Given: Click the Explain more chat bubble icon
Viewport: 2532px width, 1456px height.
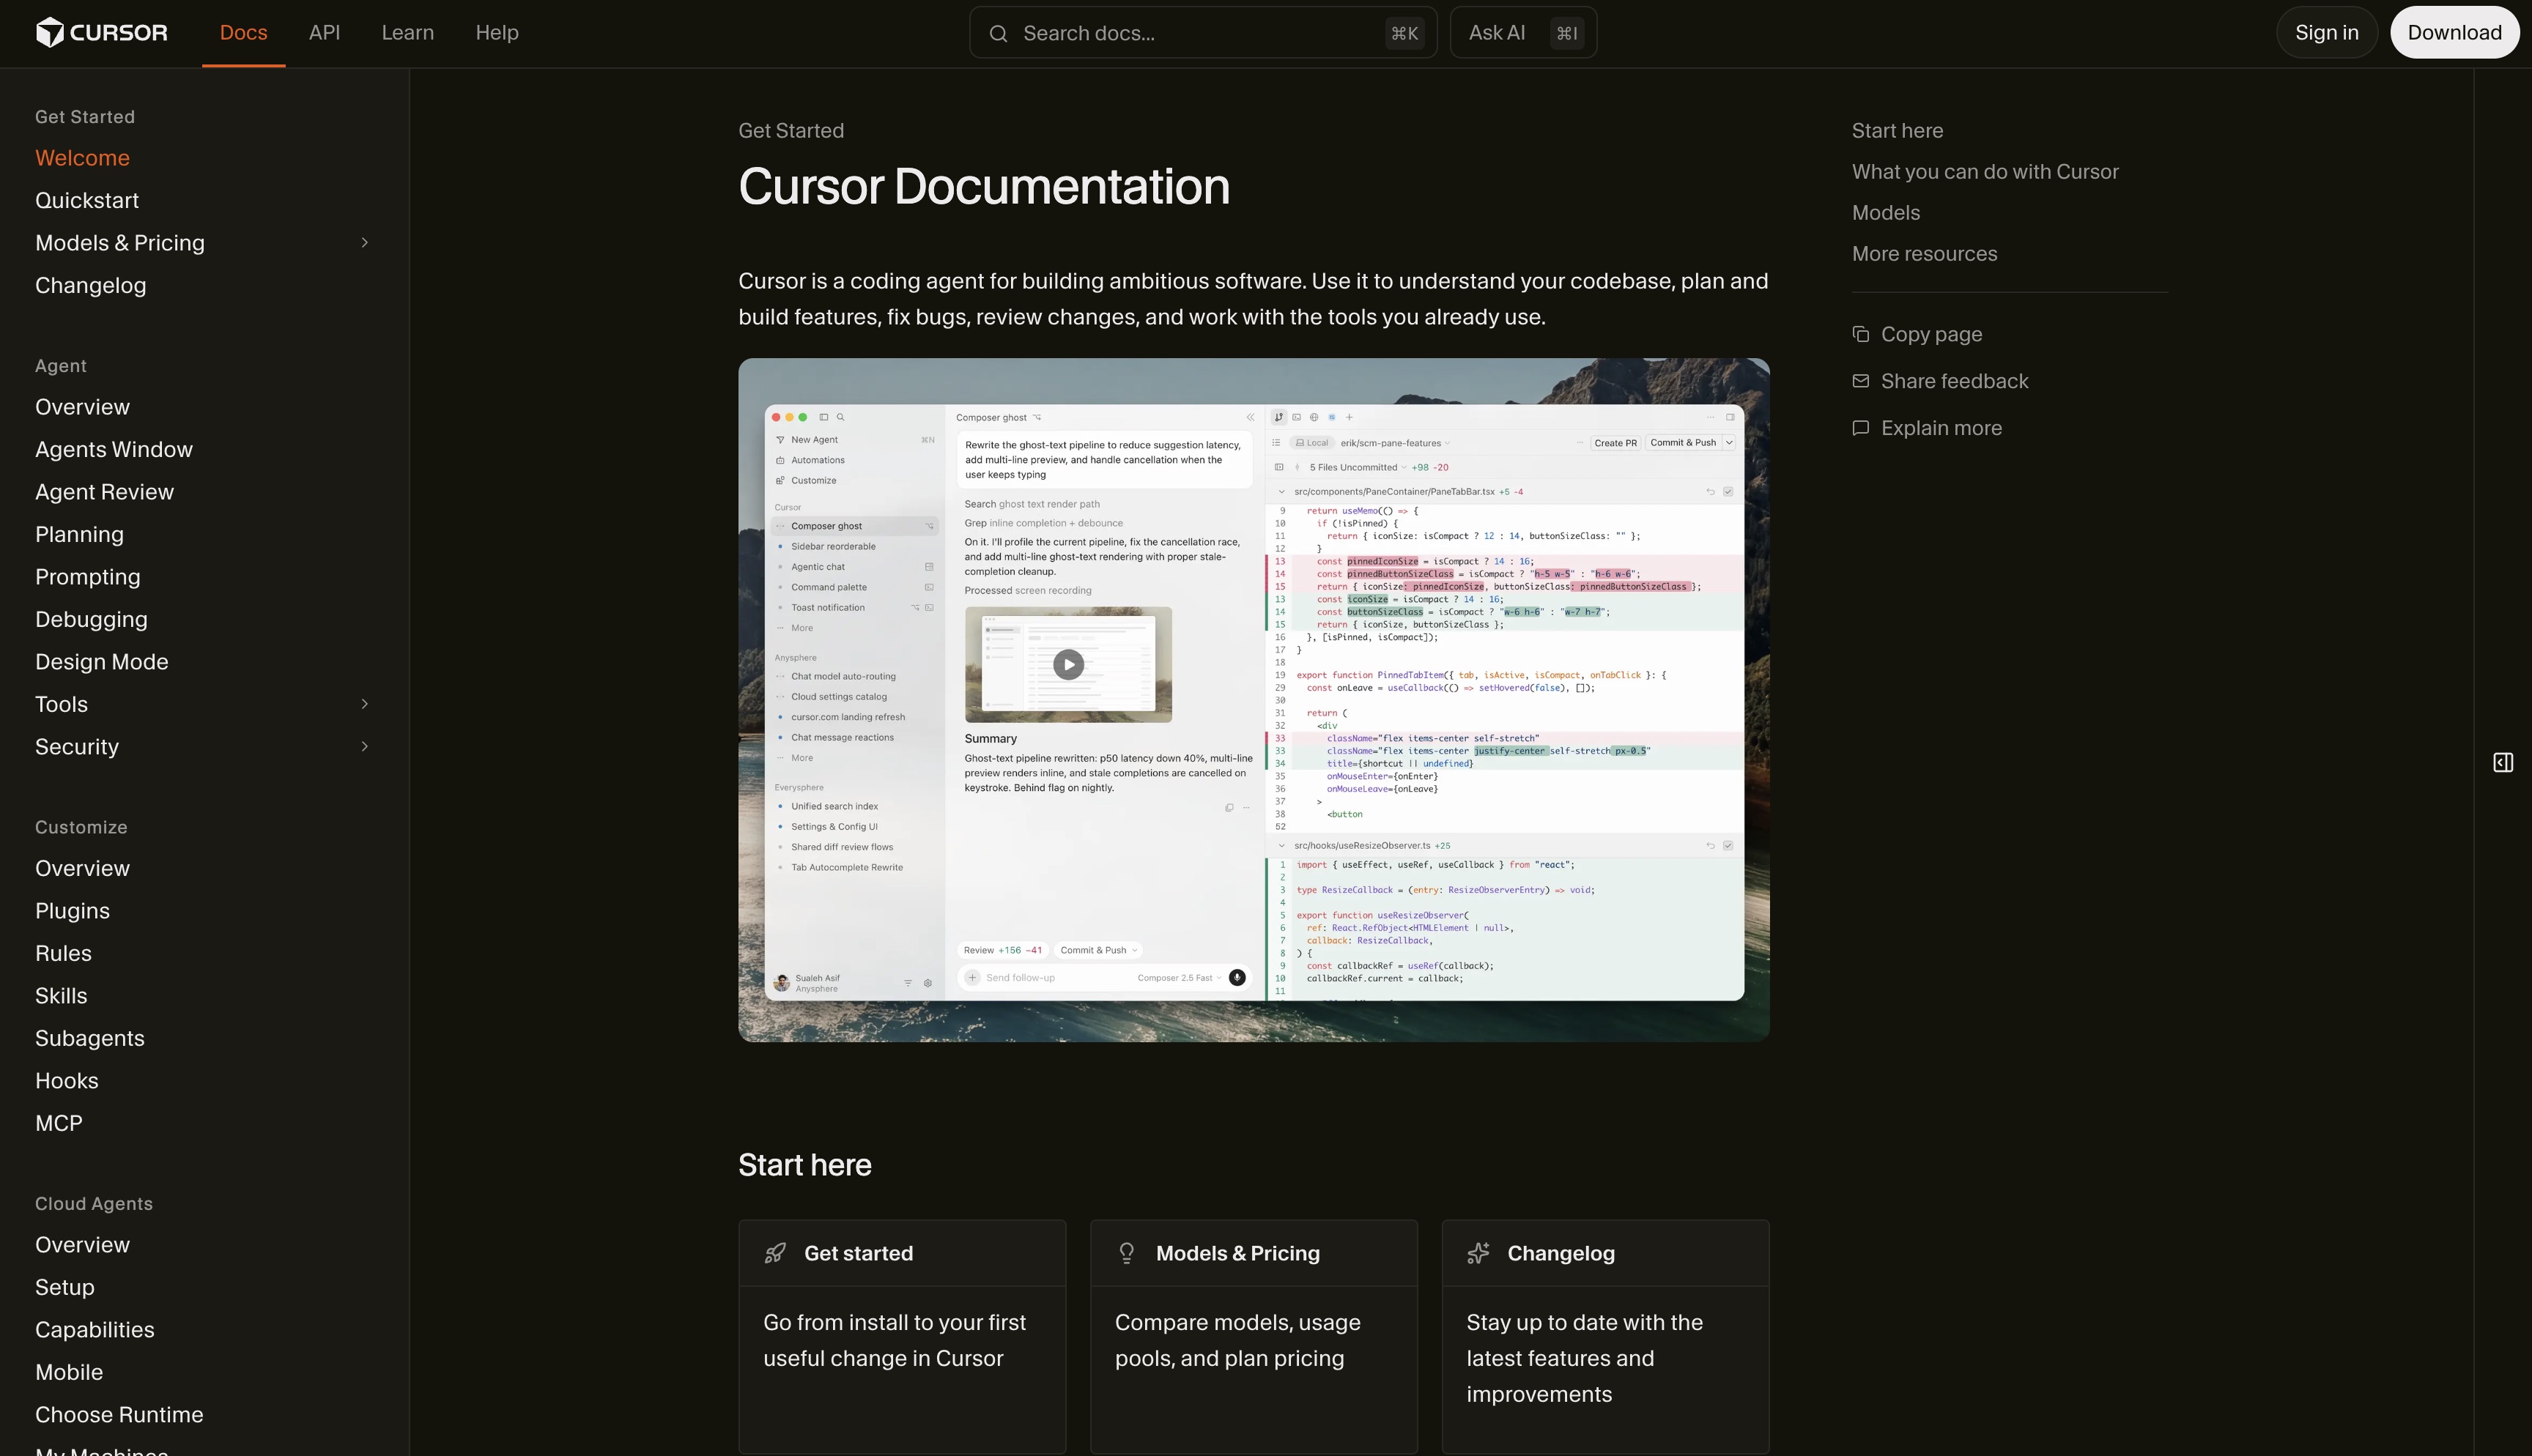Looking at the screenshot, I should pos(1860,428).
